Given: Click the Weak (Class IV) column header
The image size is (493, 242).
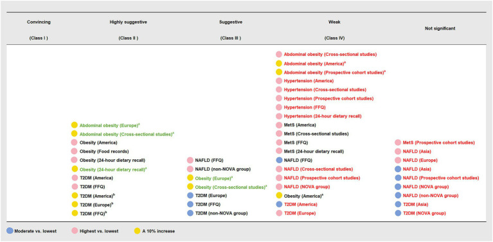Looking at the screenshot, I should 334,30.
